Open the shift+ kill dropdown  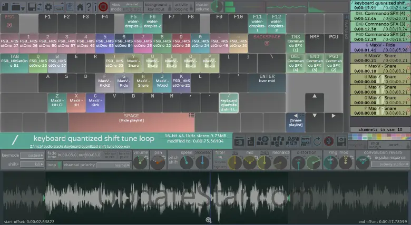point(32,165)
